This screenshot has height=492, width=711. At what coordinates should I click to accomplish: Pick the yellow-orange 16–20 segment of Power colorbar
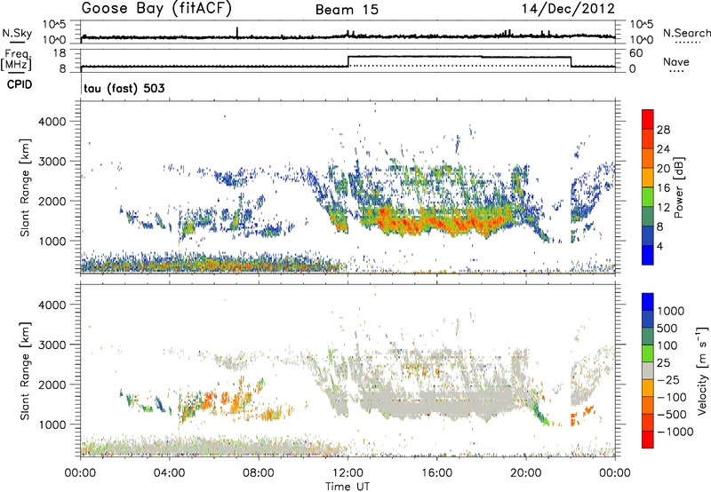[x=648, y=177]
